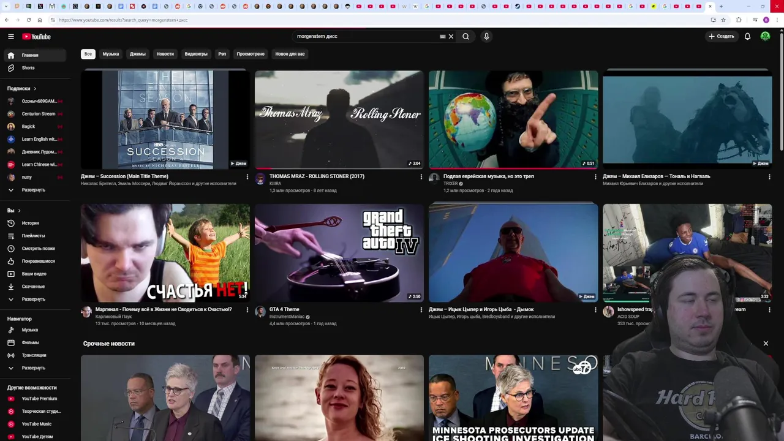Expand Навигатор section with Развернуть
Screen dimensions: 784x441
[35, 368]
